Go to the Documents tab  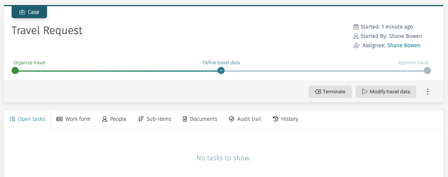tap(200, 119)
